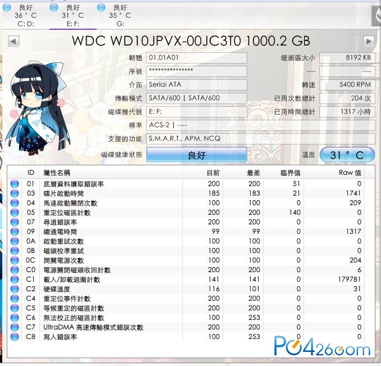
Task: Select the 載入/卸載迴圈計數 attribute row
Action: pos(190,279)
